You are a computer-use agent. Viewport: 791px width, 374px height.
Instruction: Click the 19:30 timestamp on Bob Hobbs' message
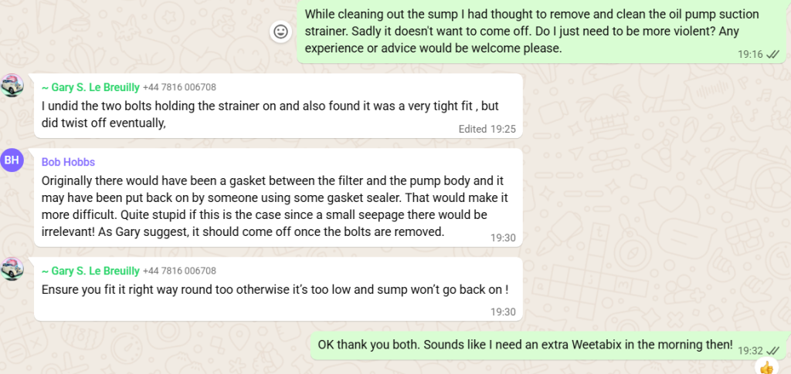[x=503, y=238]
